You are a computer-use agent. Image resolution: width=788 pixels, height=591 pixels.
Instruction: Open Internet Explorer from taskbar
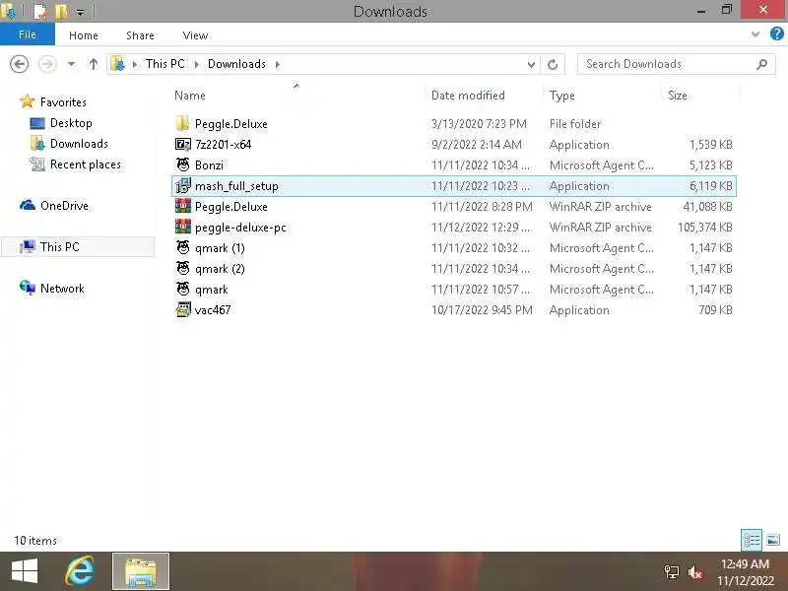[80, 571]
